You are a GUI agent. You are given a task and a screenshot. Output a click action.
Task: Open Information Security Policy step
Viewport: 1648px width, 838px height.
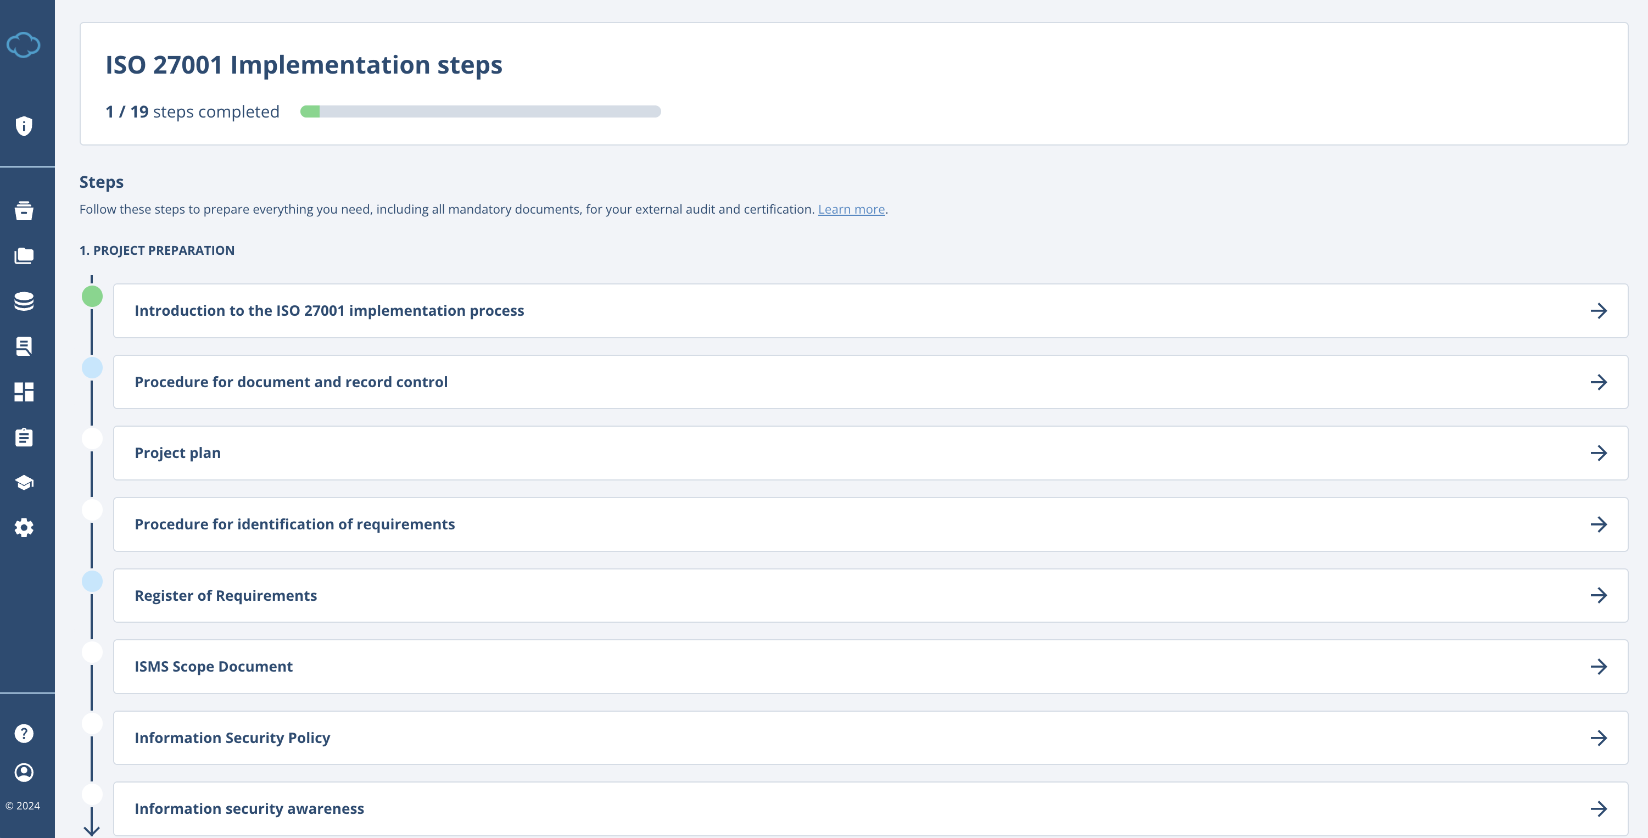coord(232,738)
